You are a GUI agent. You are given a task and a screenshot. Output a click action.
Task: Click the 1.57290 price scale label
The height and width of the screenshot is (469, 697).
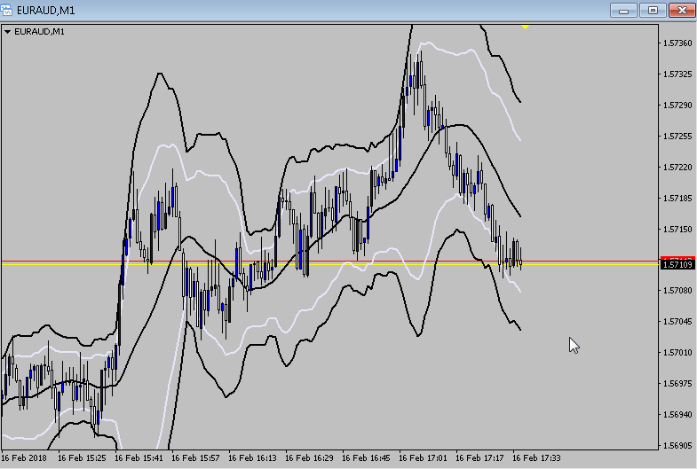tap(677, 106)
